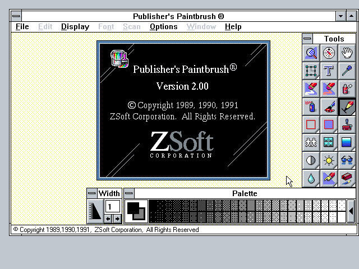The image size is (359, 269).
Task: Minimize the Publisher's Paintbrush window
Action: pos(340,16)
